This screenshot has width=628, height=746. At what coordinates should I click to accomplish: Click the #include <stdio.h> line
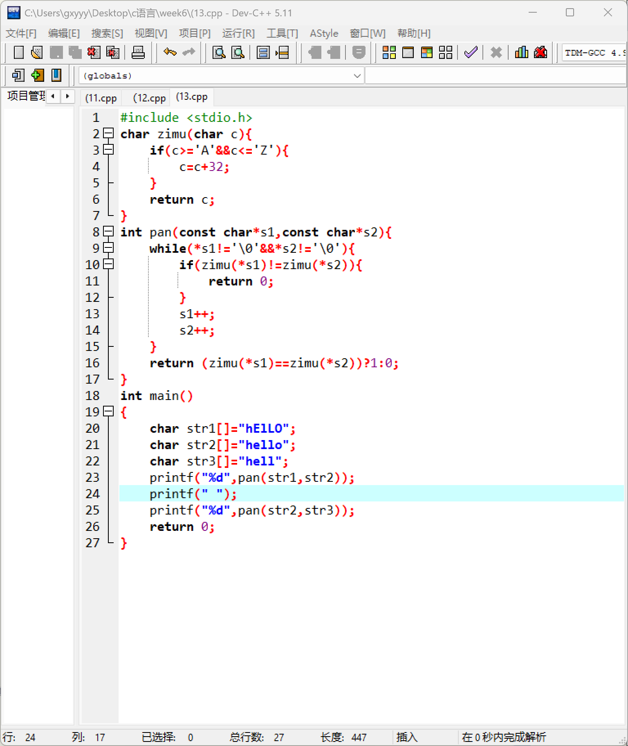click(186, 117)
